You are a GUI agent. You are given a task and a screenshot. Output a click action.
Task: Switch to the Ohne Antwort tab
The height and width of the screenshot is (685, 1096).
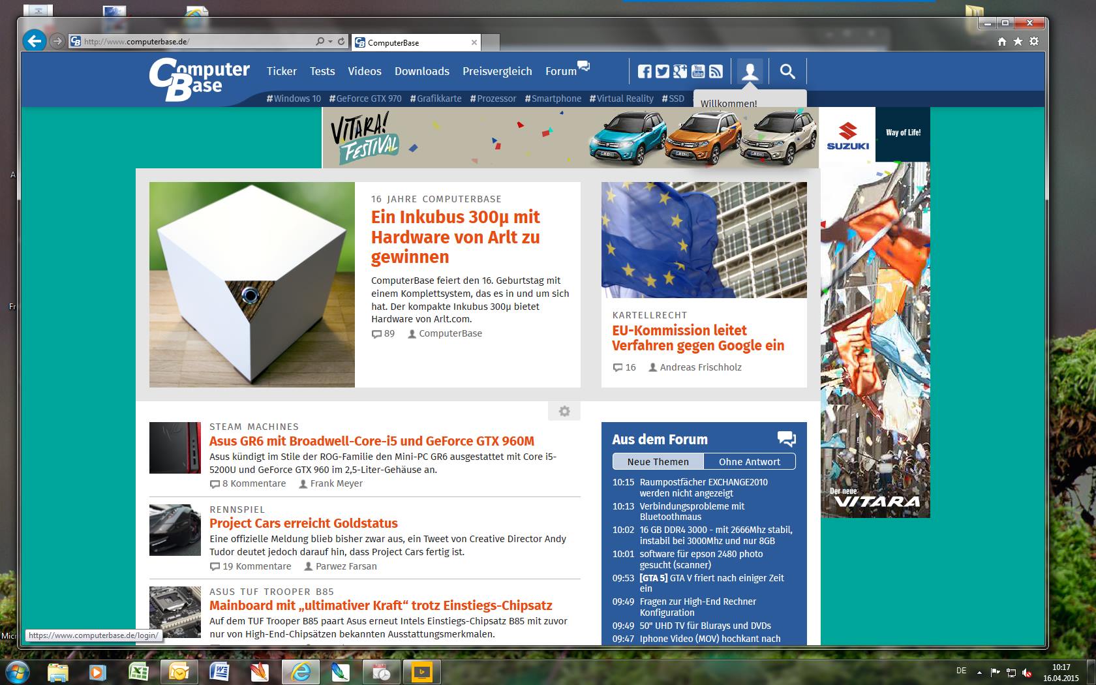750,461
